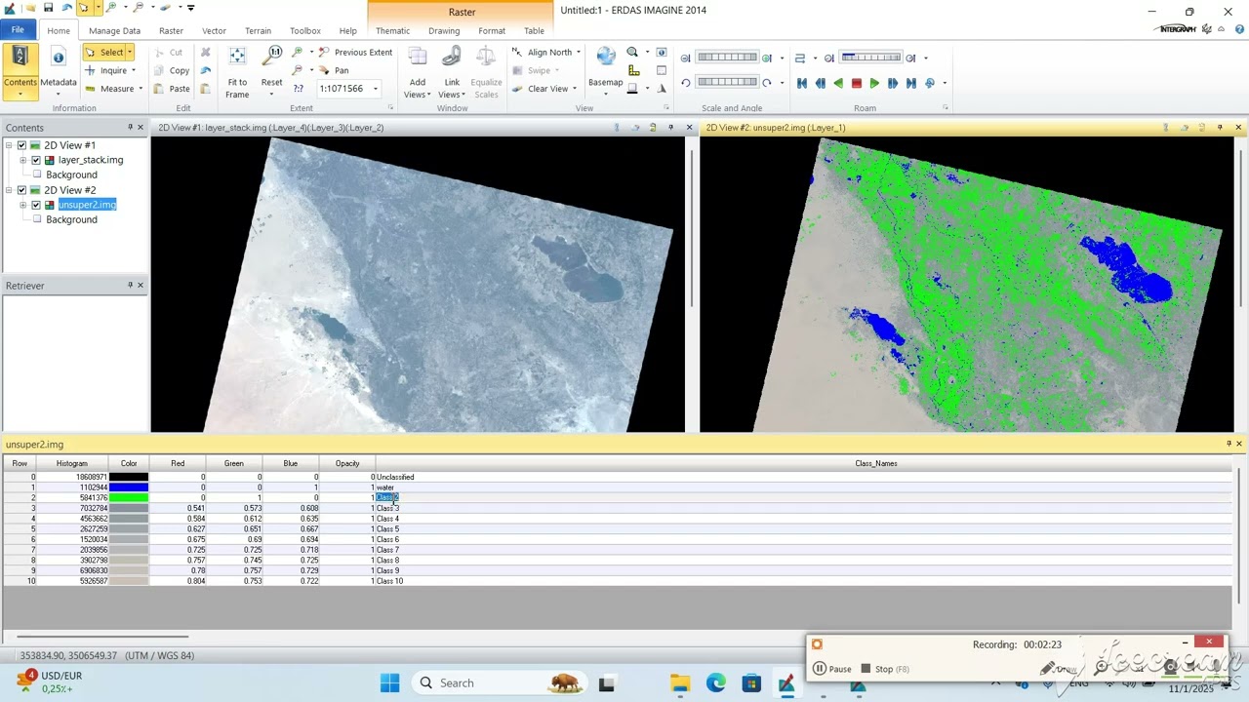This screenshot has height=702, width=1249.
Task: Open the scale 1:1071566 dropdown
Action: pos(376,89)
